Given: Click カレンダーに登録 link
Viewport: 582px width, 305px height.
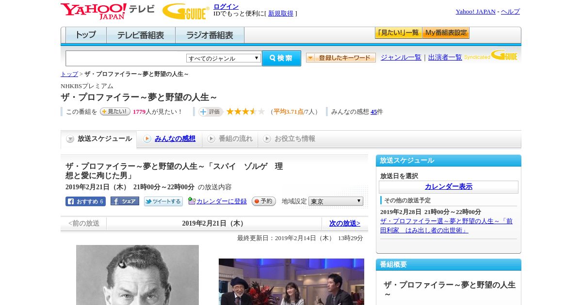Looking at the screenshot, I should point(222,201).
